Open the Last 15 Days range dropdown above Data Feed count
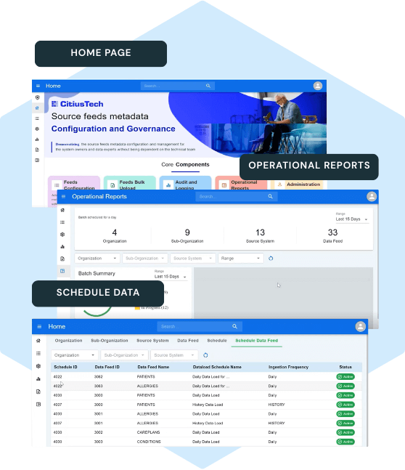Screen dimensions: 405x470 pos(352,219)
